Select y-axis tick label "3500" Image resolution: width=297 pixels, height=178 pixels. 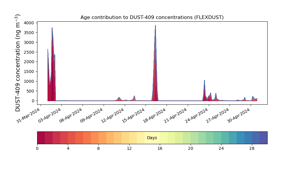coord(29,33)
